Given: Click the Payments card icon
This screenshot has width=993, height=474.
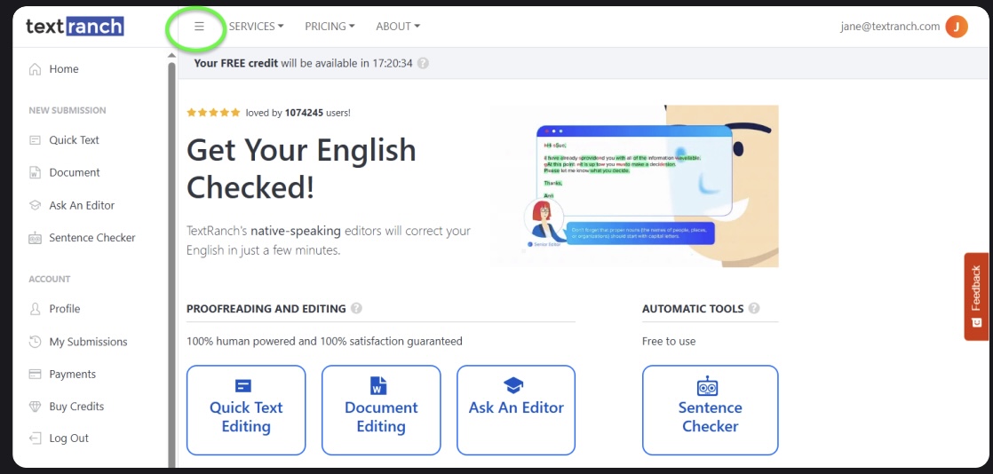Looking at the screenshot, I should [x=36, y=374].
